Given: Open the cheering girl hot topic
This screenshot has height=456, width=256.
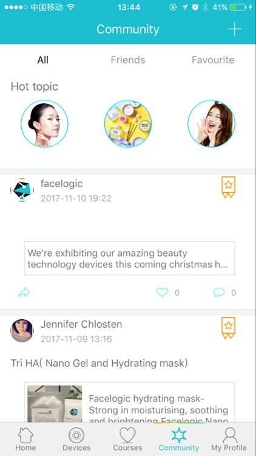Looking at the screenshot, I should 211,123.
